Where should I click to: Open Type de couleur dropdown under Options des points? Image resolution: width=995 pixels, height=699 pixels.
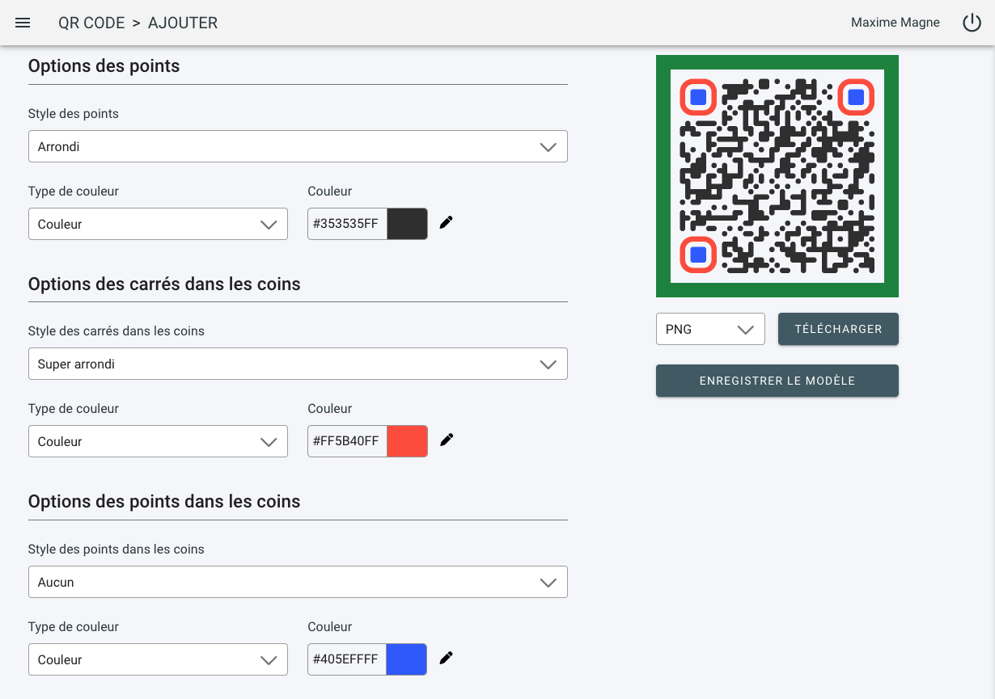(x=158, y=224)
